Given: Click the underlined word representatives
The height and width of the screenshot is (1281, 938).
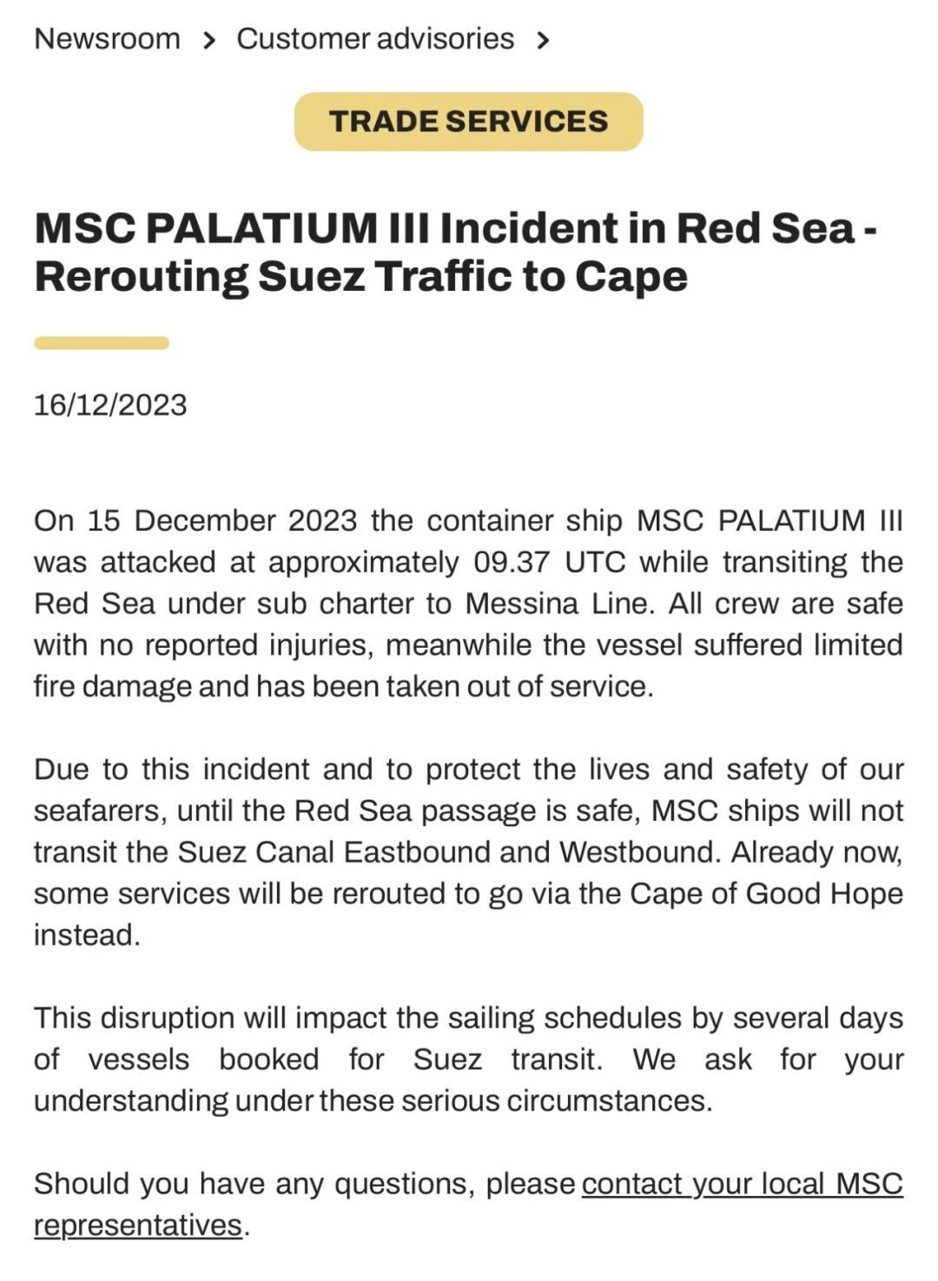Looking at the screenshot, I should coord(138,1225).
